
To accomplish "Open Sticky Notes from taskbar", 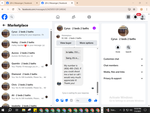I will (35, 110).
